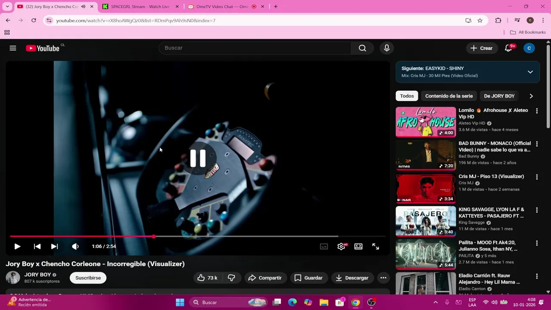This screenshot has height=310, width=551.
Task: Open the account avatar menu
Action: (529, 48)
